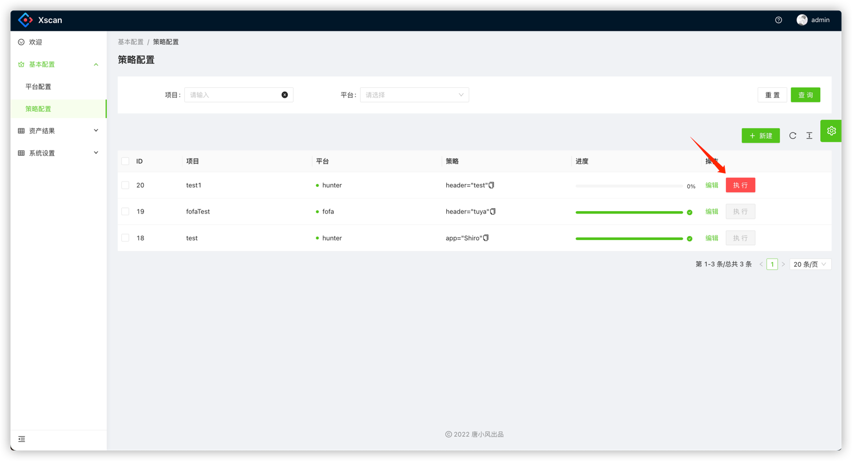Go to the 欢迎 menu item
Image resolution: width=852 pixels, height=461 pixels.
58,42
